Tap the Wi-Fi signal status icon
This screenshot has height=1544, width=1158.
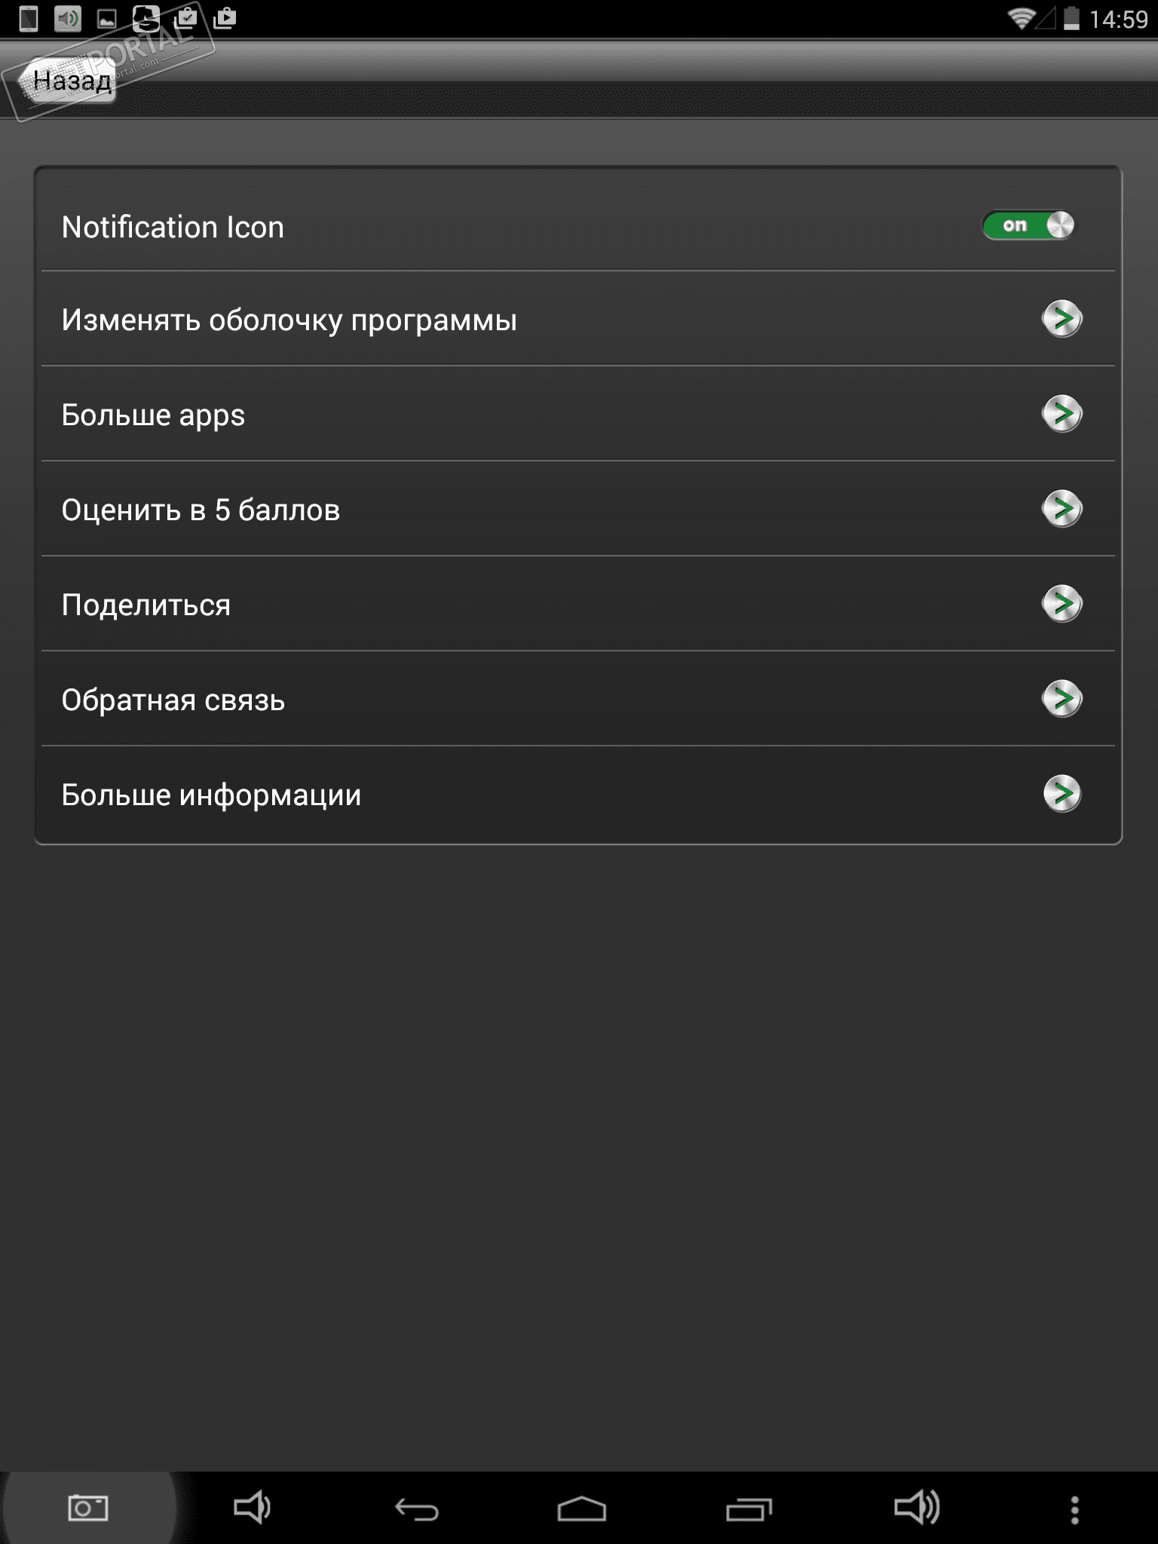pyautogui.click(x=1021, y=18)
